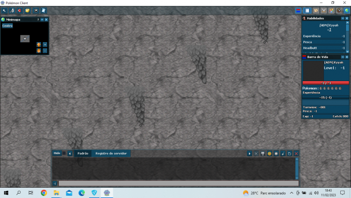This screenshot has width=351, height=198.
Task: Zoom in minimap with plus button
Action: 45,44
